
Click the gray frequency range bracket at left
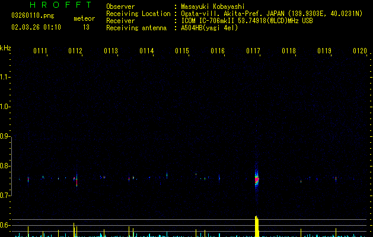[x=12, y=166]
